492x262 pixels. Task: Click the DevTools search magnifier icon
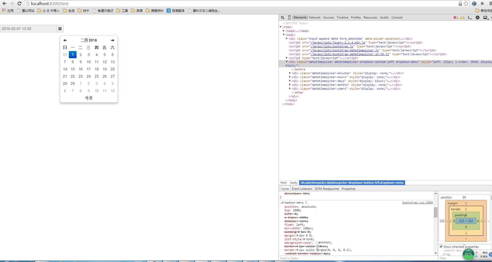(x=283, y=18)
